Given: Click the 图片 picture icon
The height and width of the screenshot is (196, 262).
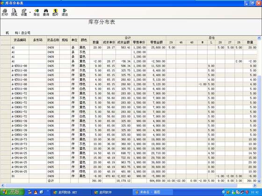Looking at the screenshot, I should [55, 12].
